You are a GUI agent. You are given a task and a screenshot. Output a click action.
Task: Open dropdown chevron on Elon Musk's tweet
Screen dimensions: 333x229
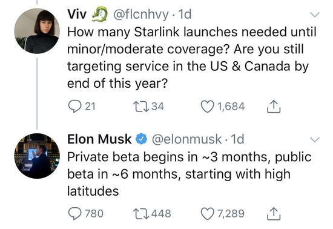[314, 139]
